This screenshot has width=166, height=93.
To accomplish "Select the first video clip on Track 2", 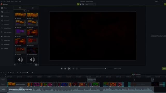I will 17,84.
